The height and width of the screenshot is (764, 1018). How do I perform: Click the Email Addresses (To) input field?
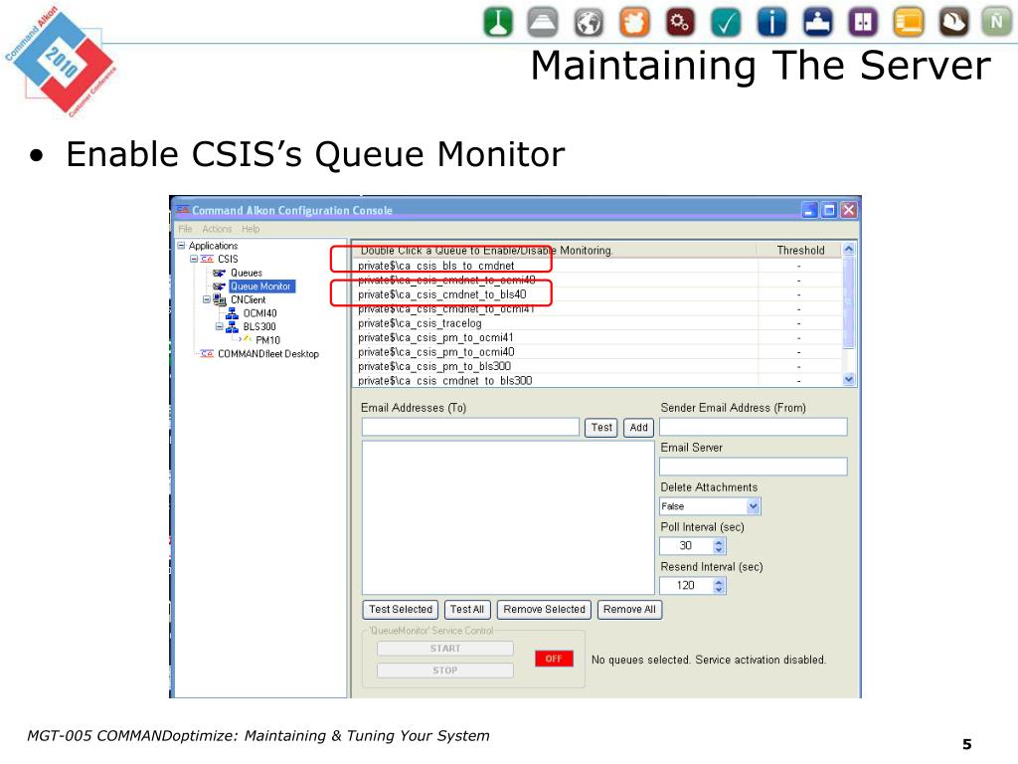[x=470, y=427]
